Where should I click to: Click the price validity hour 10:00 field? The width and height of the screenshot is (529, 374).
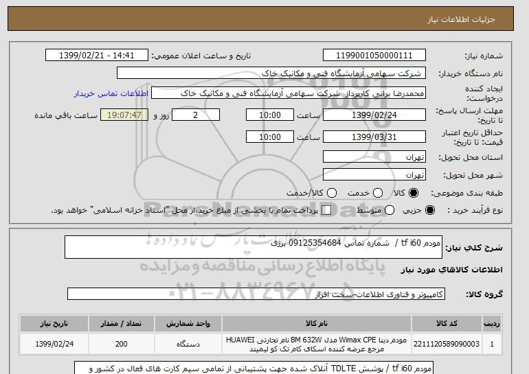coord(270,137)
